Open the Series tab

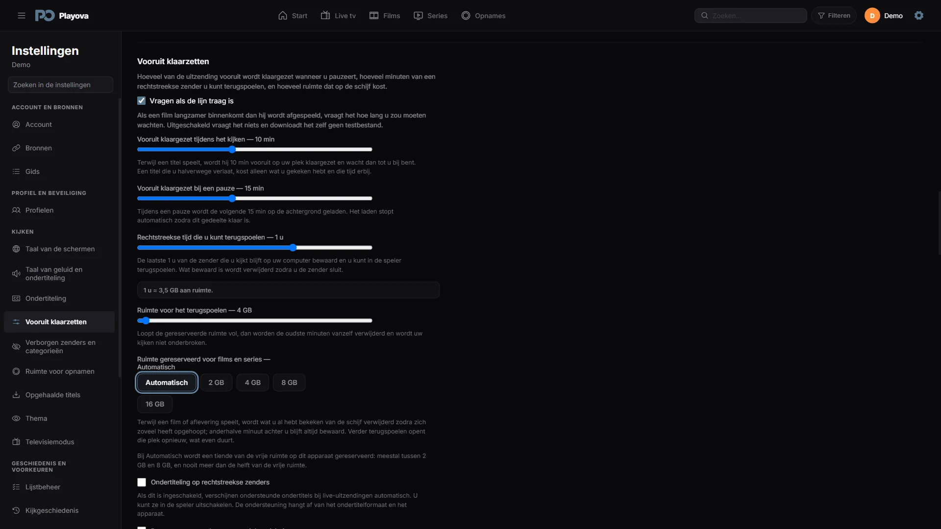(430, 16)
